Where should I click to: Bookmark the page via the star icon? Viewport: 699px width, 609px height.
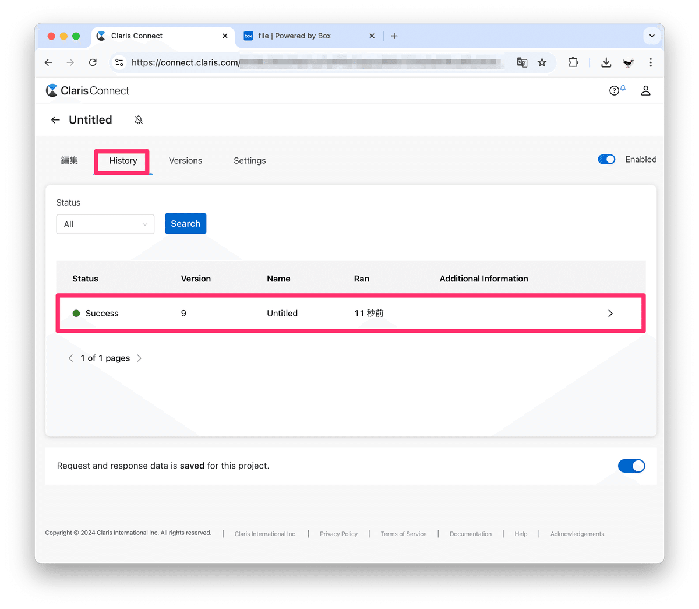542,62
